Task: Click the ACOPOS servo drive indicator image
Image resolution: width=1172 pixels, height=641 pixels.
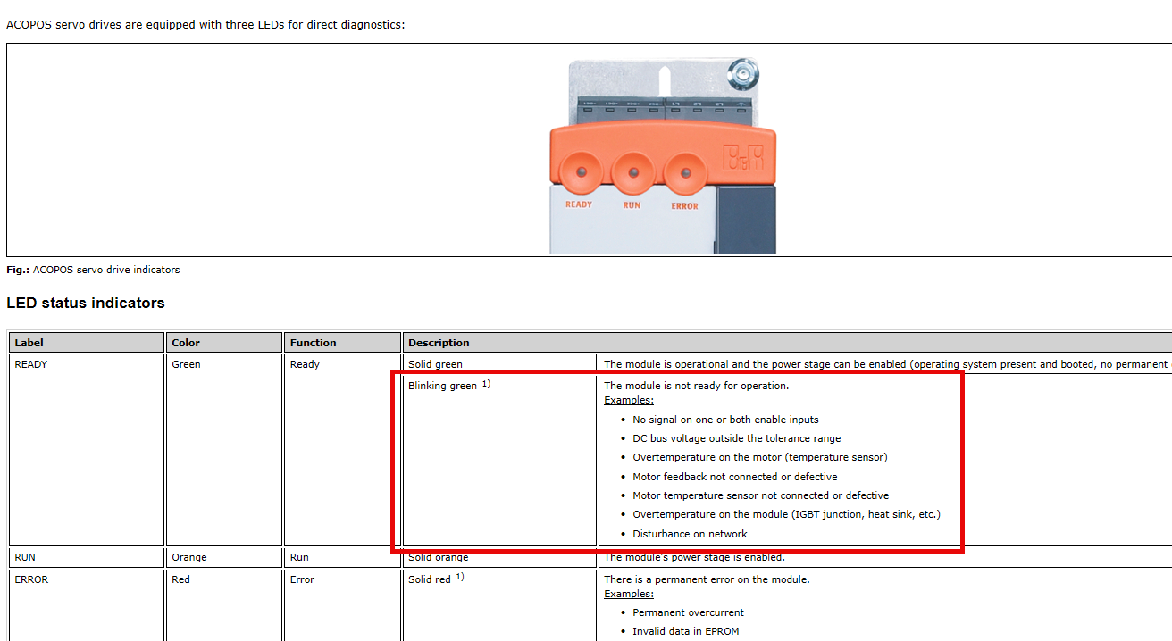Action: coord(663,154)
